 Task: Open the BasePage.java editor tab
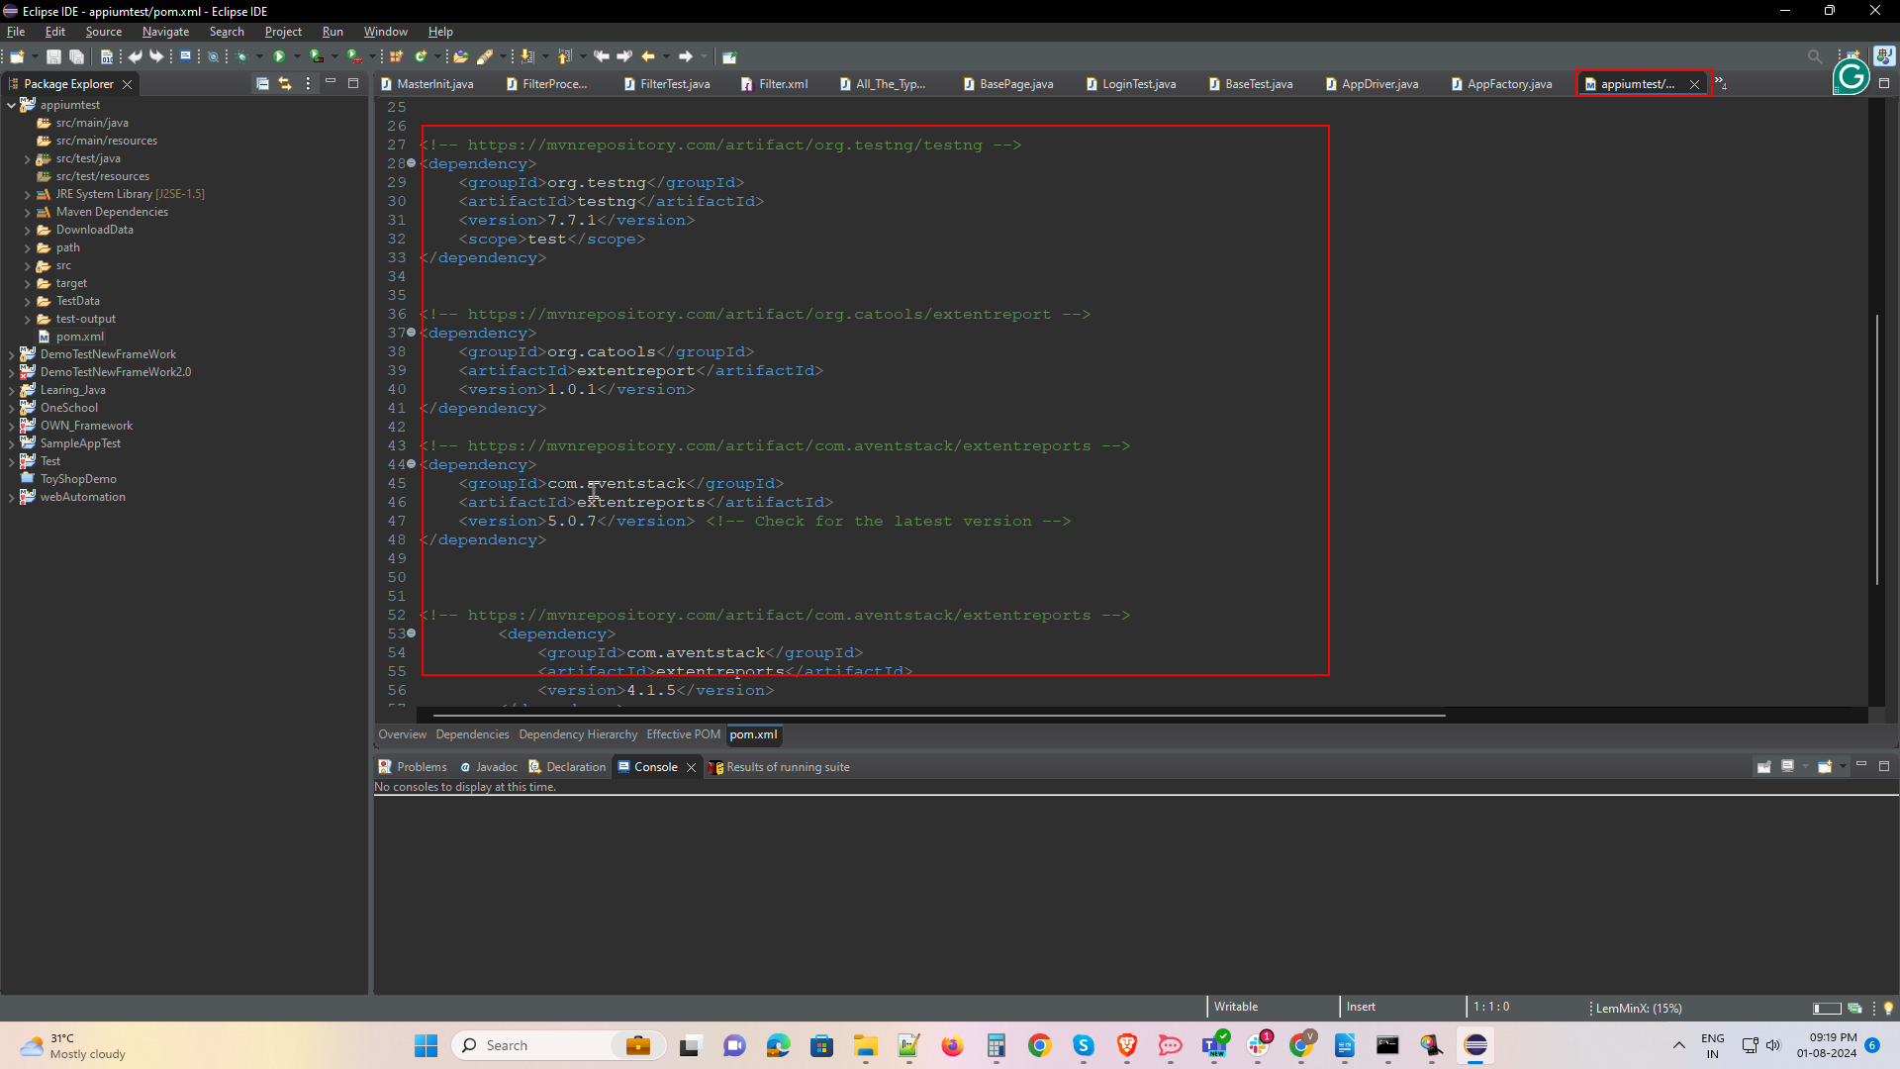pyautogui.click(x=1015, y=84)
